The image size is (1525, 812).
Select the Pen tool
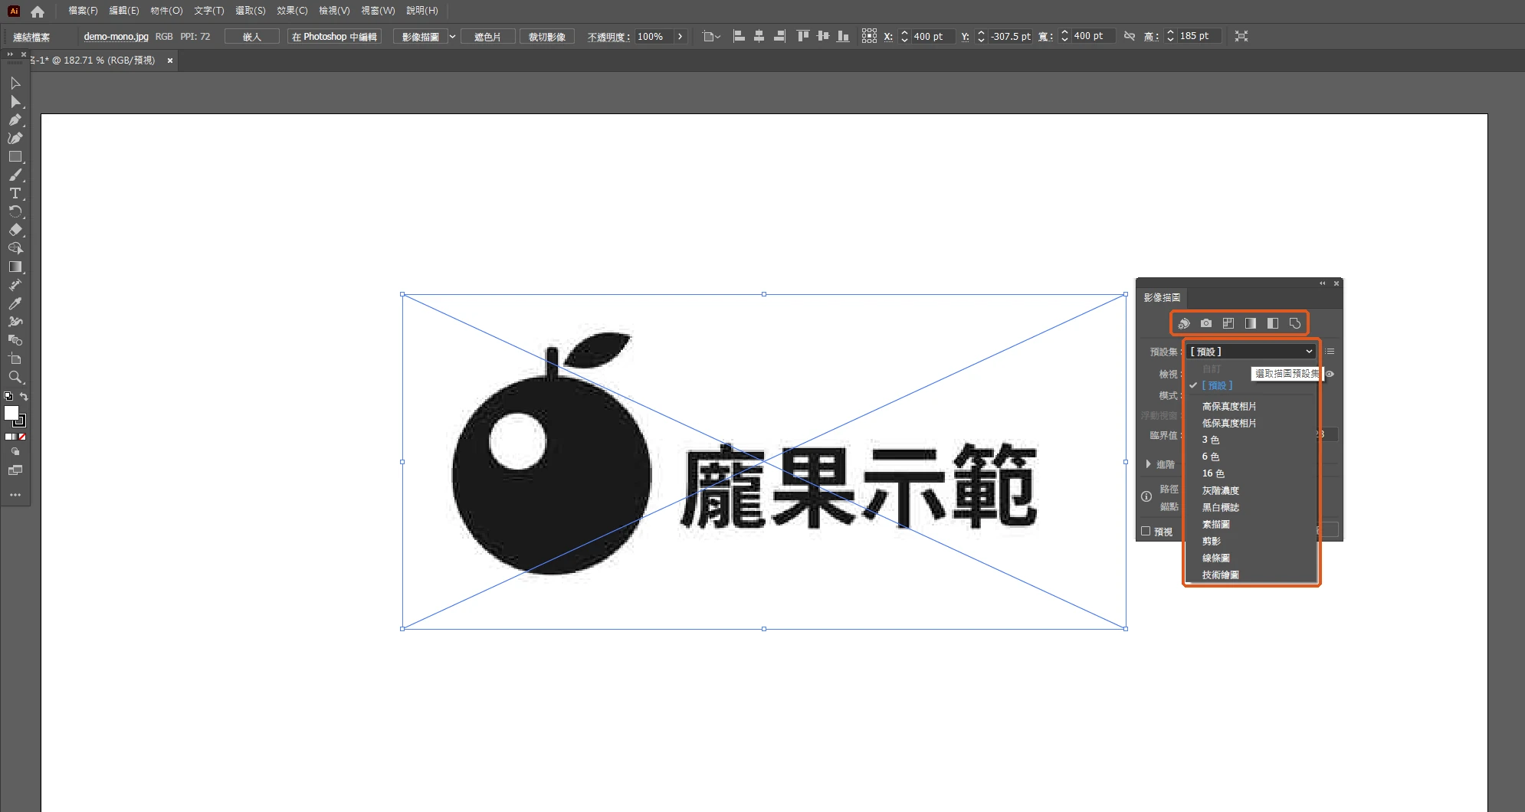pos(15,120)
